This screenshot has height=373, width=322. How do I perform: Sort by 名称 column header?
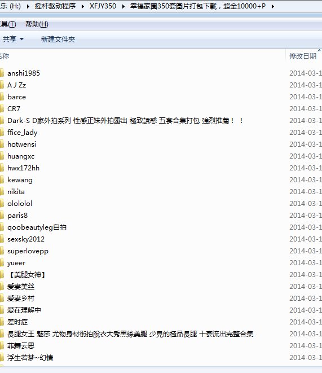pos(5,56)
